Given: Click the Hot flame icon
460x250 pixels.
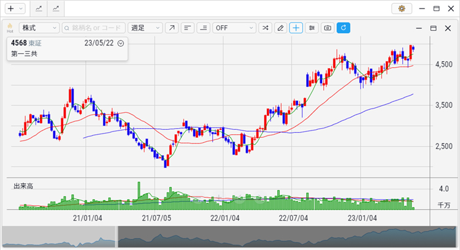Looking at the screenshot, I should (x=10, y=28).
